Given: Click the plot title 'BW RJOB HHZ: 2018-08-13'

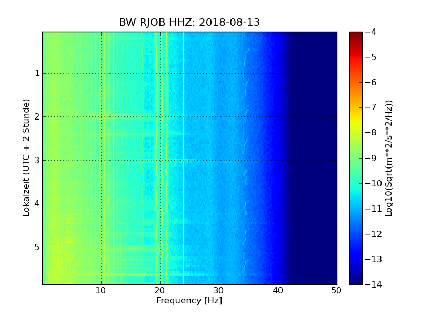Looking at the screenshot, I should click(189, 22).
